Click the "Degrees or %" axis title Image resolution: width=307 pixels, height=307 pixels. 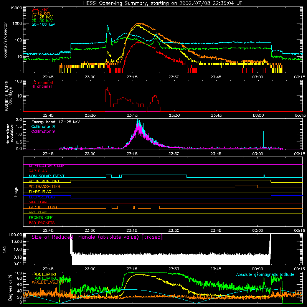pyautogui.click(x=10, y=287)
